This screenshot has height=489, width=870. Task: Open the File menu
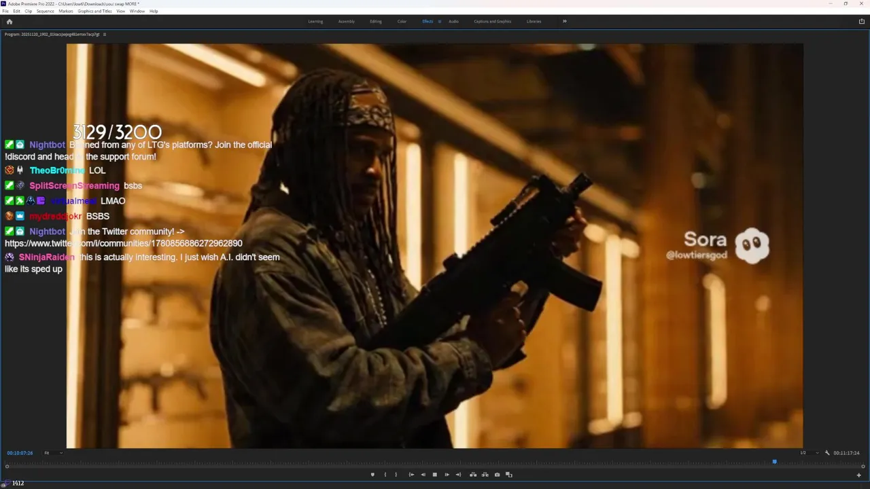click(5, 11)
